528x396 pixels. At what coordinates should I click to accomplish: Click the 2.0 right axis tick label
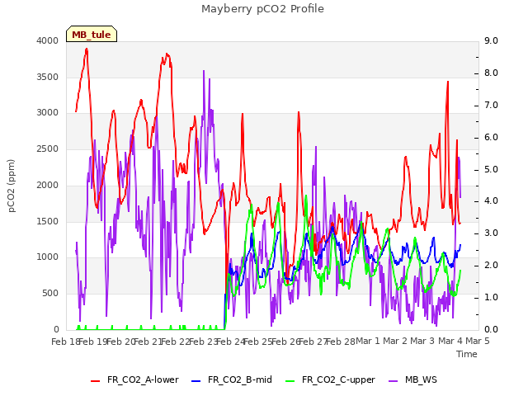[x=491, y=266]
